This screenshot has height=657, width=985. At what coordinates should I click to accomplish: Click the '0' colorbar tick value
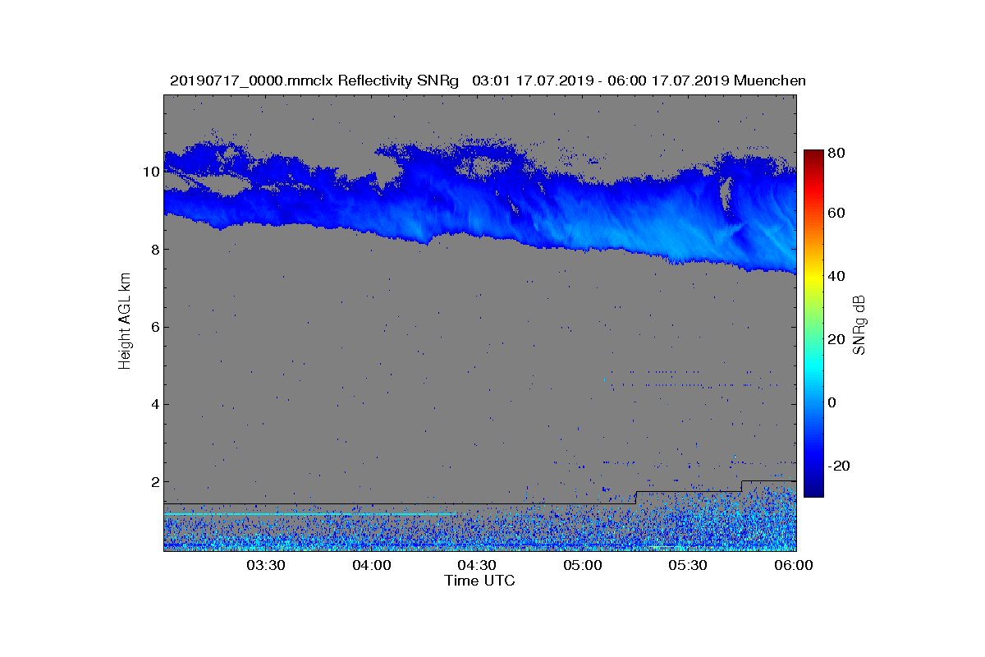pyautogui.click(x=833, y=402)
